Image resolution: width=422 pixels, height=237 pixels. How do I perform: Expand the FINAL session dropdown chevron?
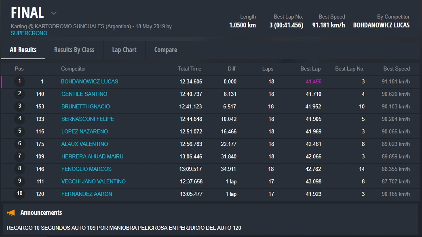point(53,13)
